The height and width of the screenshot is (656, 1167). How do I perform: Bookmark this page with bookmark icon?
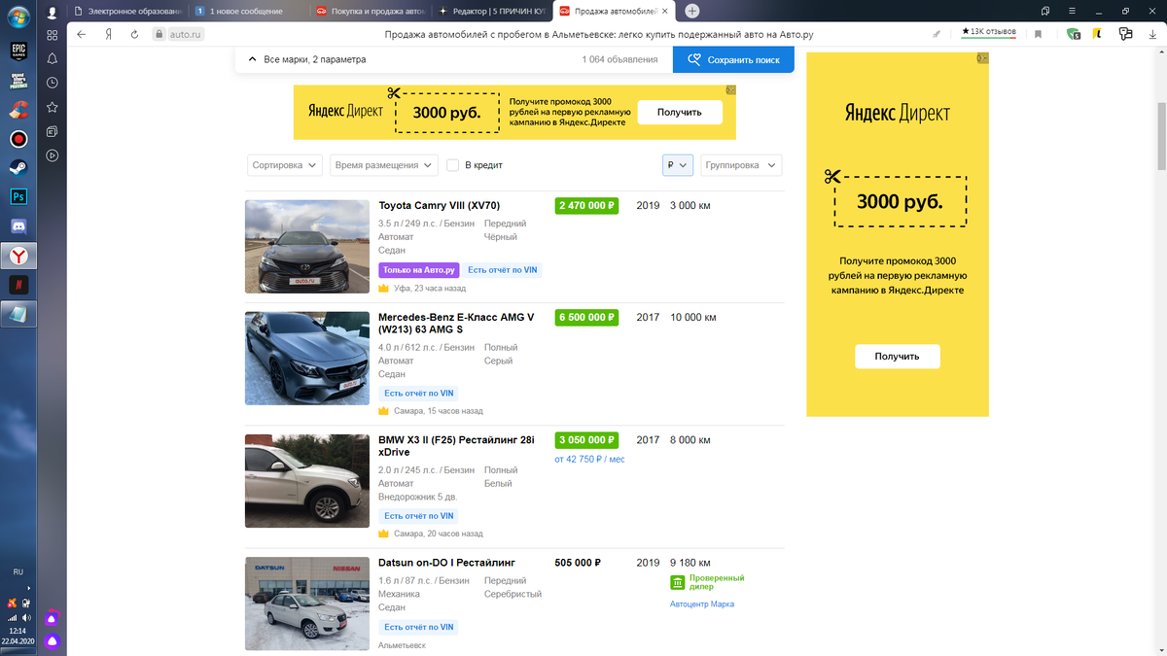coord(1039,34)
